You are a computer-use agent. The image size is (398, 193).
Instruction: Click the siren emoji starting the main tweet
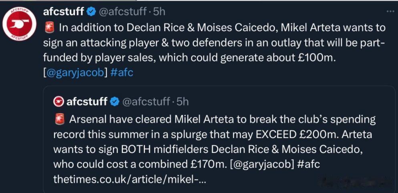[50, 27]
